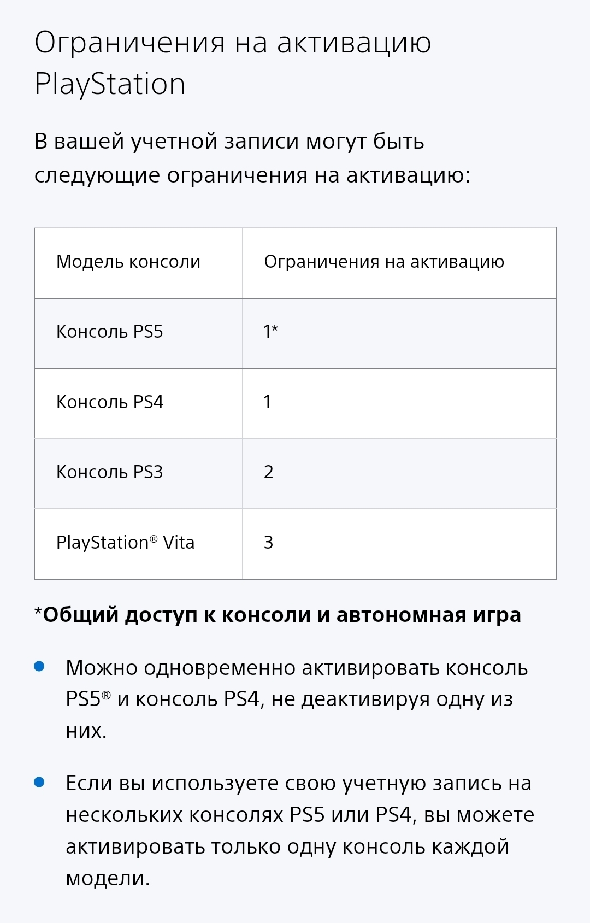Click the PS3 activation limit value '2'

268,472
